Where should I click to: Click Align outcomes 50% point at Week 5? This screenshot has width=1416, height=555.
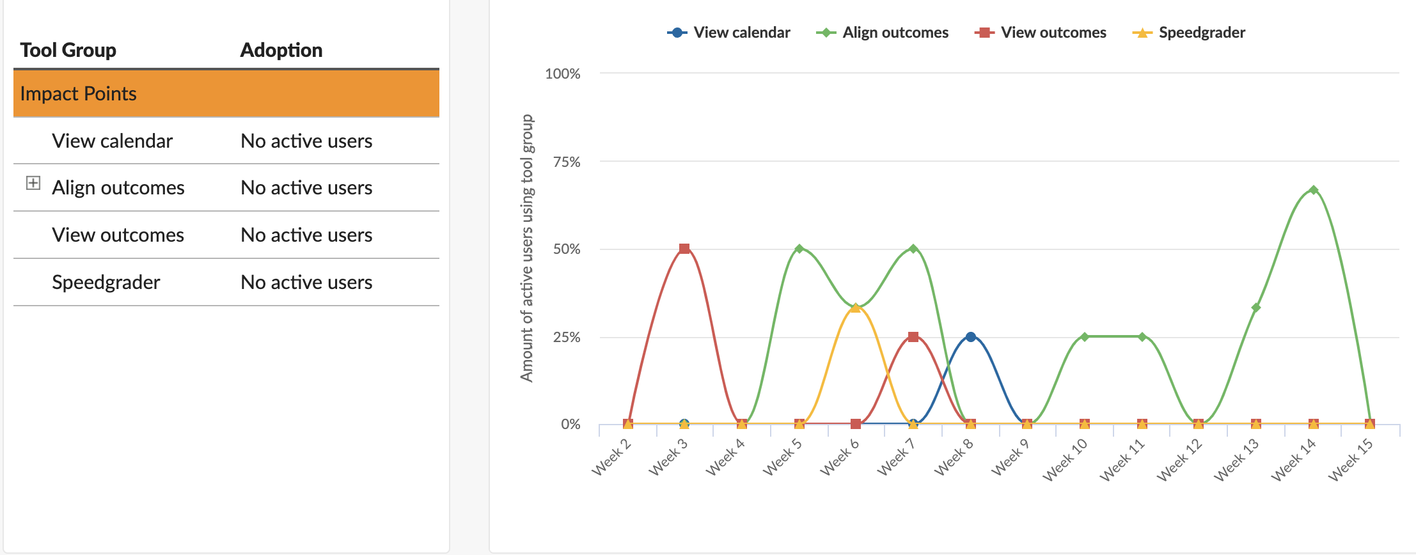click(x=799, y=249)
